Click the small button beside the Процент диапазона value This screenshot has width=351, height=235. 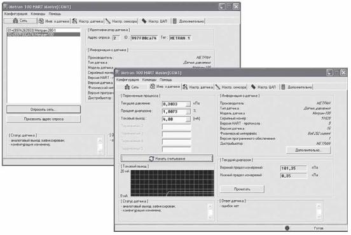[x=188, y=112]
